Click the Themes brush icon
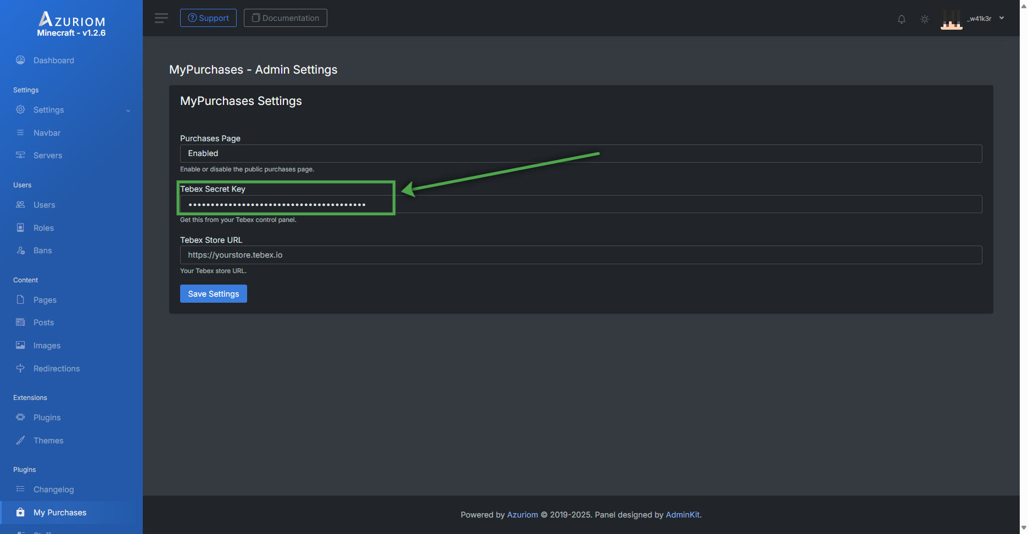The width and height of the screenshot is (1028, 534). pyautogui.click(x=20, y=441)
